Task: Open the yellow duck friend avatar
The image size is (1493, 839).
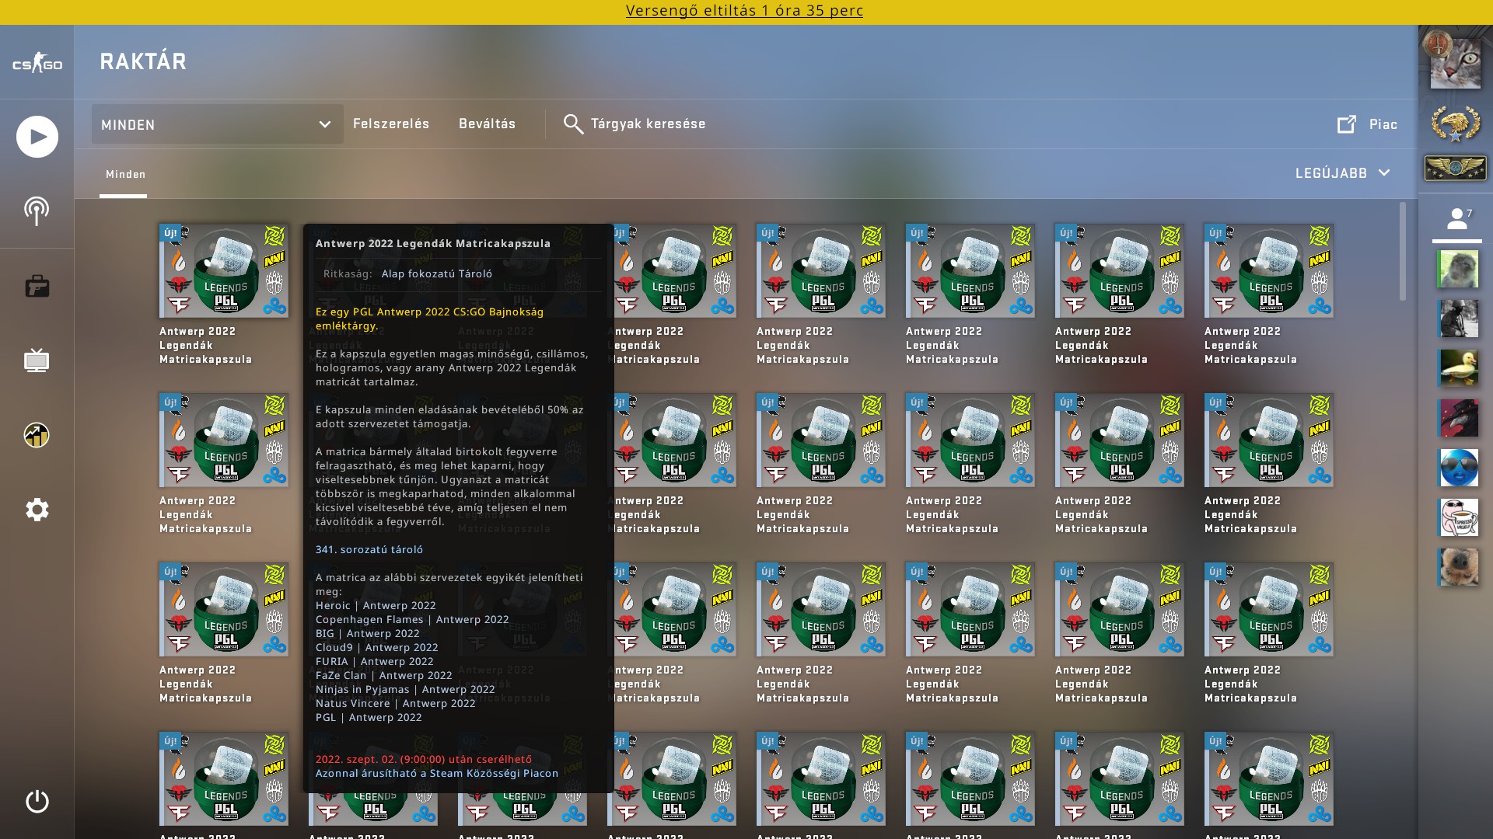Action: click(1458, 368)
